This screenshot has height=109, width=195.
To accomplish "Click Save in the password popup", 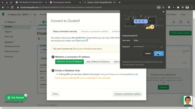I will coord(159,53).
